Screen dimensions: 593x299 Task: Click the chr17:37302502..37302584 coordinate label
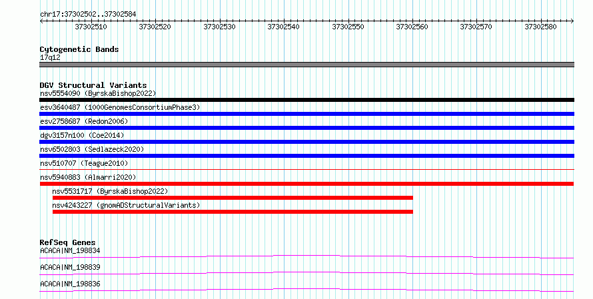point(88,15)
